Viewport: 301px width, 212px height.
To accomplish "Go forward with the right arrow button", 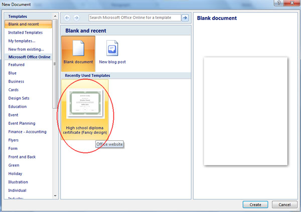I will [76, 18].
